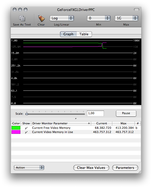
Task: Click the toolbar toggle pill button in title bar
Action: coord(136,10)
